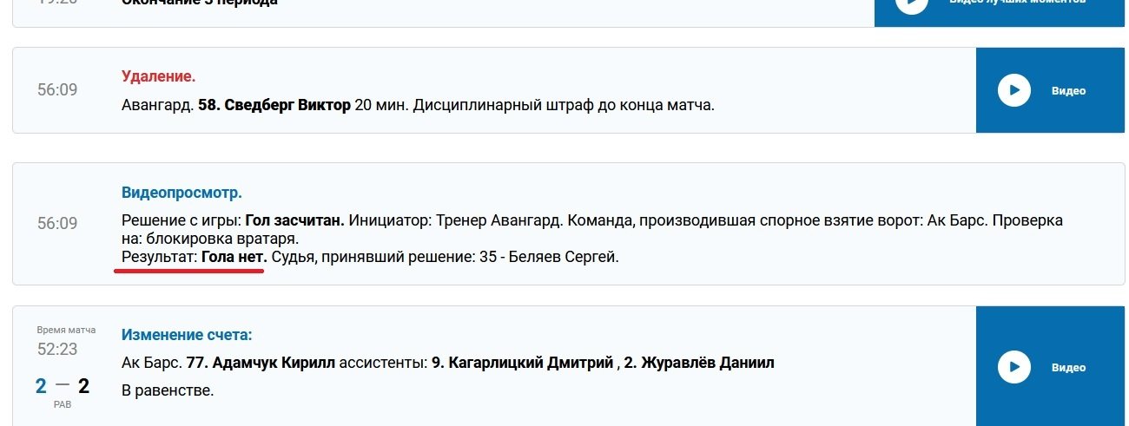The width and height of the screenshot is (1129, 426).
Task: Click the "Видеопросмотр." heading
Action: 182,192
